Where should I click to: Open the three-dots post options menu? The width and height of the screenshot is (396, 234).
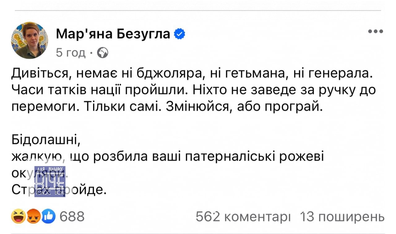[376, 31]
